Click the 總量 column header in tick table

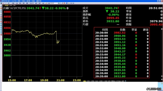coord(146,30)
